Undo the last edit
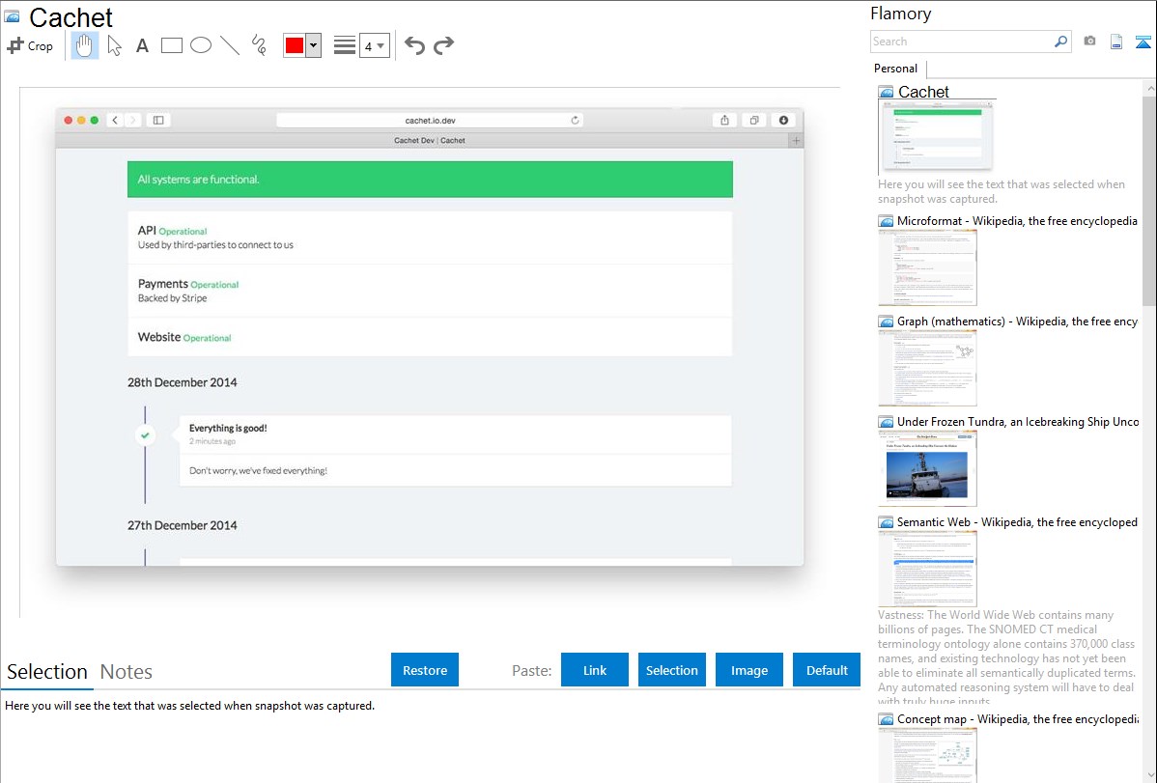This screenshot has width=1157, height=783. point(414,45)
